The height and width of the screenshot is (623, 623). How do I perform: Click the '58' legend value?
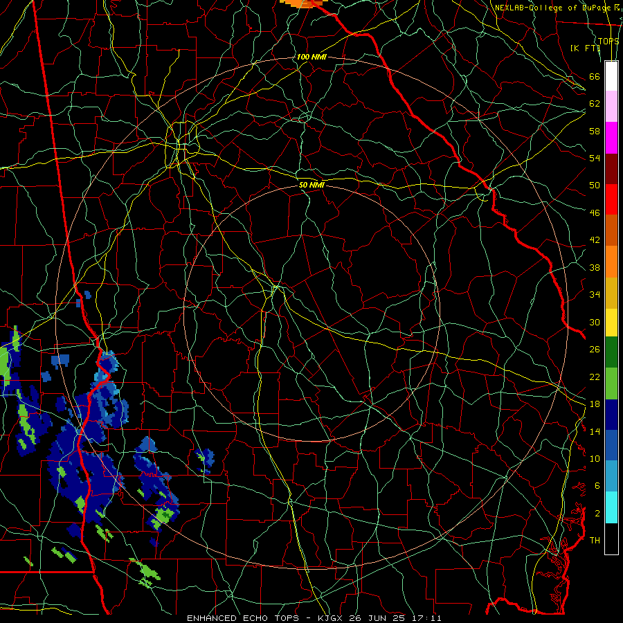[x=595, y=131]
